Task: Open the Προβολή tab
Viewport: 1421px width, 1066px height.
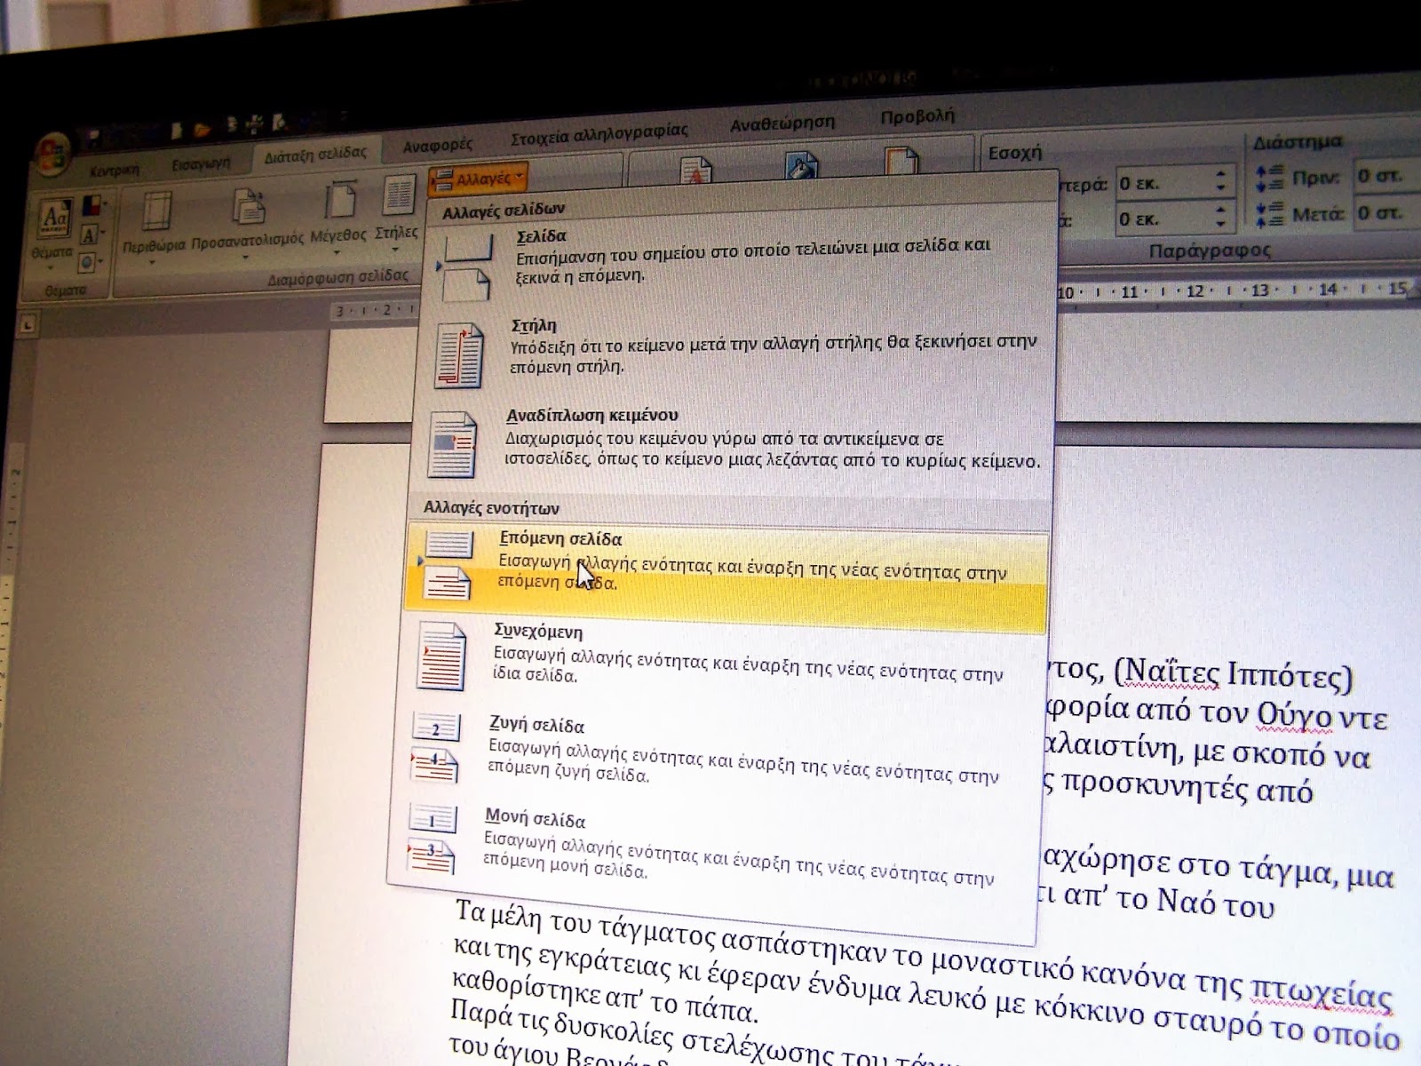Action: pos(917,115)
